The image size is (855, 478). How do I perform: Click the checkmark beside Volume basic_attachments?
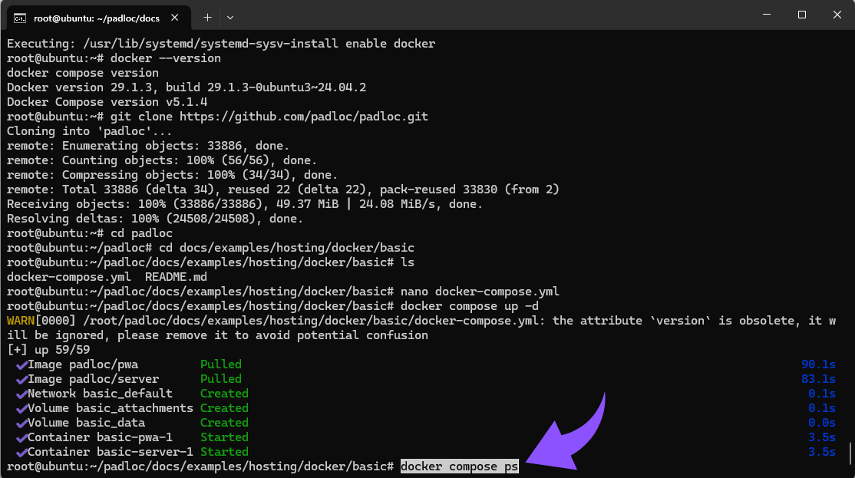[21, 408]
